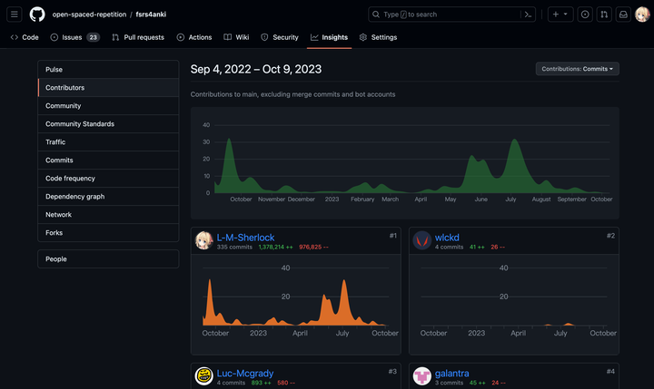The image size is (654, 389).
Task: Go to the Settings tab
Action: click(x=378, y=37)
